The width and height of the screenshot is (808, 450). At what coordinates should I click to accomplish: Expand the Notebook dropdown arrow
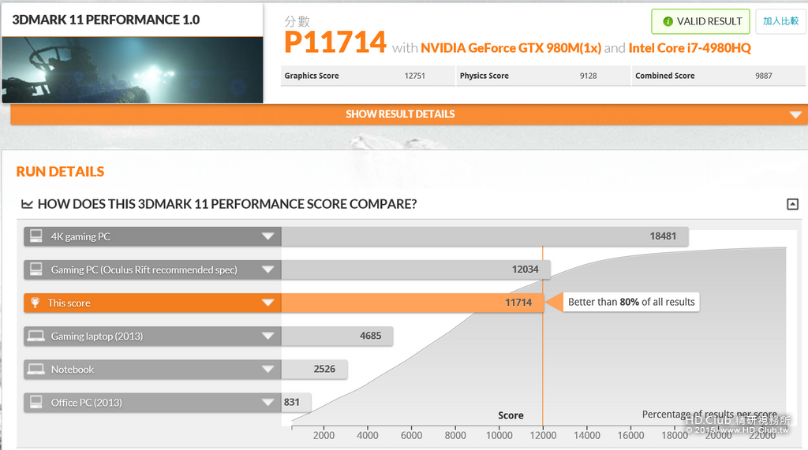click(x=268, y=369)
